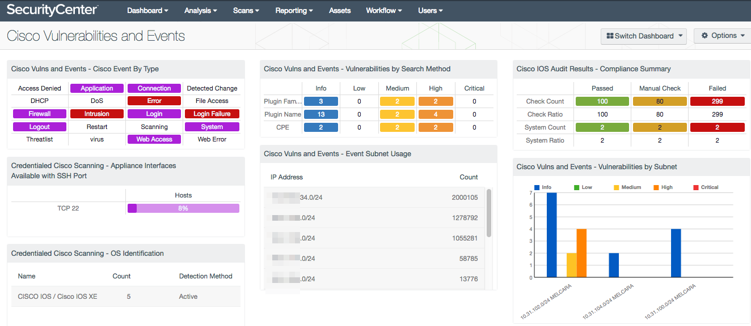Click the red Error event cell
Viewport: 751px width, 326px height.
click(x=154, y=101)
